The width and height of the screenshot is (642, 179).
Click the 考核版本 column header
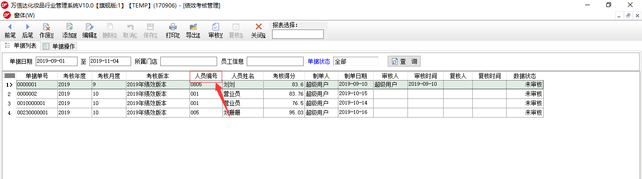point(157,76)
